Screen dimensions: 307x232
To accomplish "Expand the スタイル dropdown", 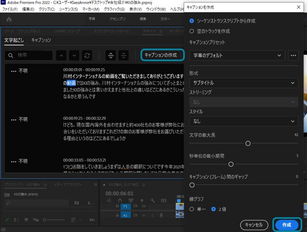I will 243,121.
